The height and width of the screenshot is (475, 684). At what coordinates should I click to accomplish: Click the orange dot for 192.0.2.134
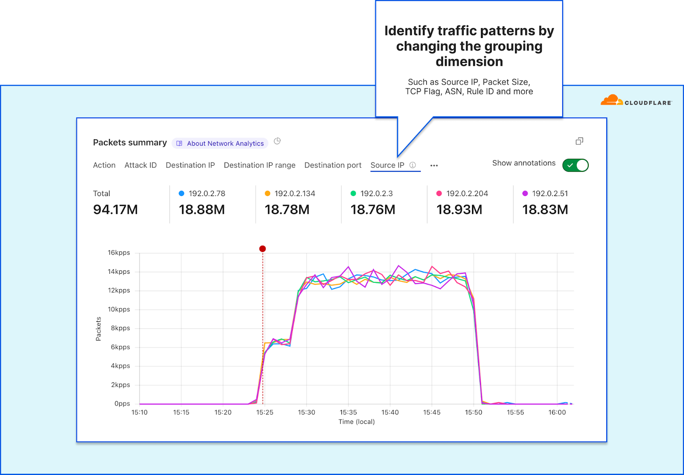(268, 194)
